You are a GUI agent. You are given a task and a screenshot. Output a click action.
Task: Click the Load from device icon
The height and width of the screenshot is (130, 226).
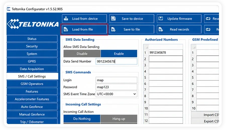click(x=66, y=19)
